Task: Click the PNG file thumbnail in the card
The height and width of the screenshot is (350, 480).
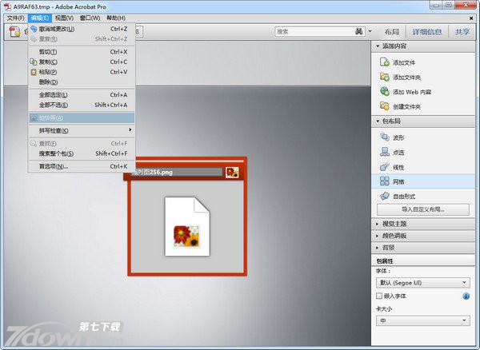Action: tap(187, 226)
